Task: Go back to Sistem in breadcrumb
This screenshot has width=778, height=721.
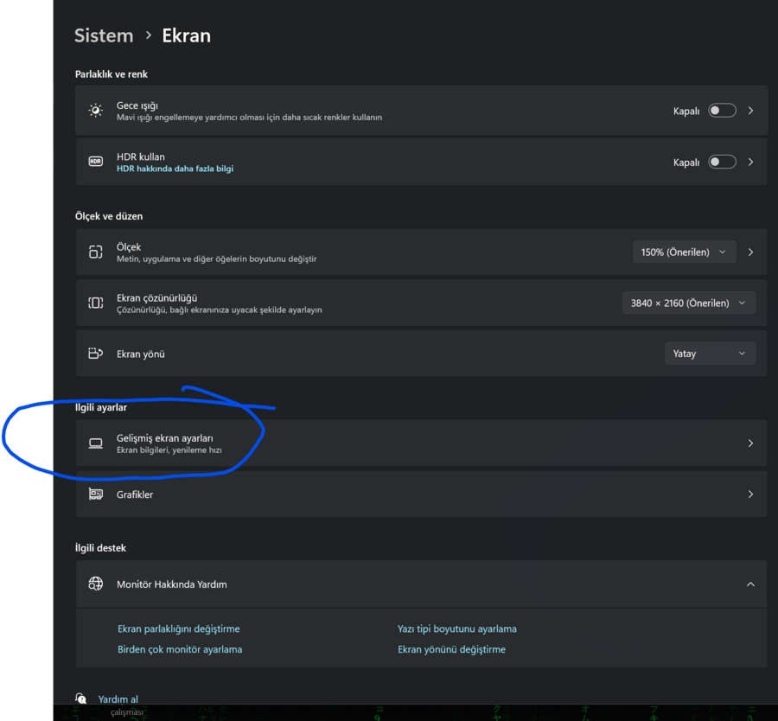Action: [104, 35]
